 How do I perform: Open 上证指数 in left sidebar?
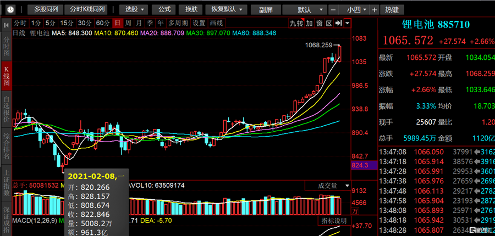(7, 182)
